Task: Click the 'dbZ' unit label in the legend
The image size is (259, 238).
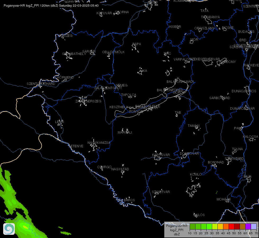Action: point(177,234)
